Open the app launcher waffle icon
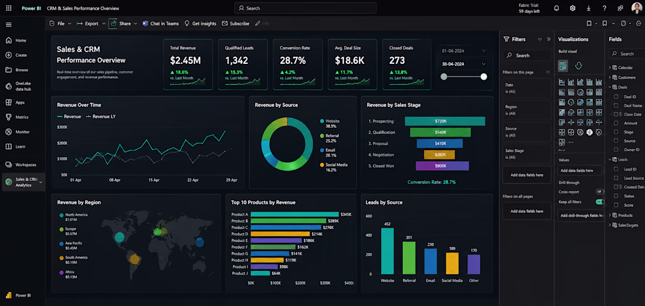 (9, 8)
